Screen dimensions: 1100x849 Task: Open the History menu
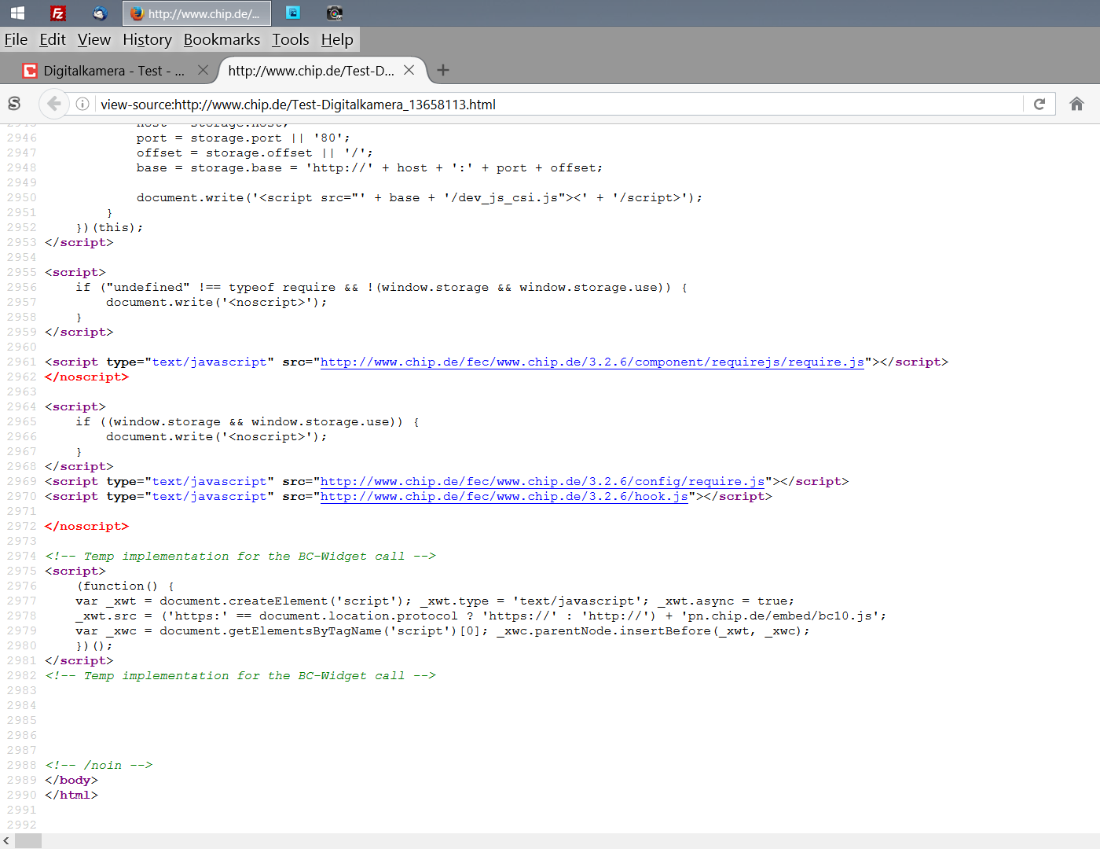tap(147, 39)
